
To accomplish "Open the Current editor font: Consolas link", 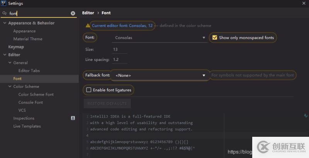I will 122,26.
